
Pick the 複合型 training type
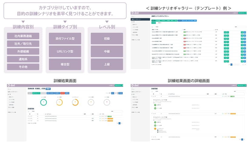tap(65, 64)
